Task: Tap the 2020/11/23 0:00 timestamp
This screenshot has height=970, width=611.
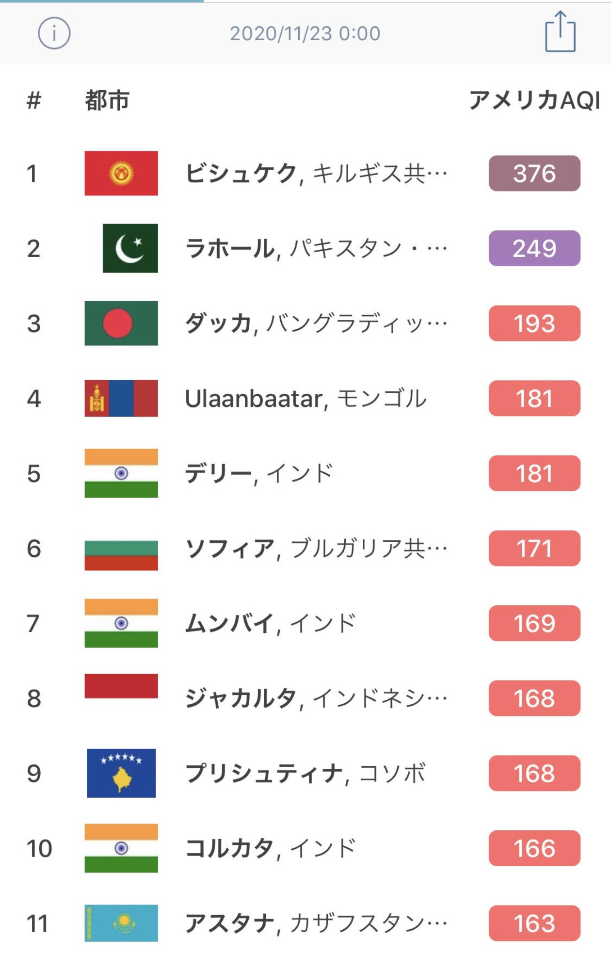Action: (305, 33)
